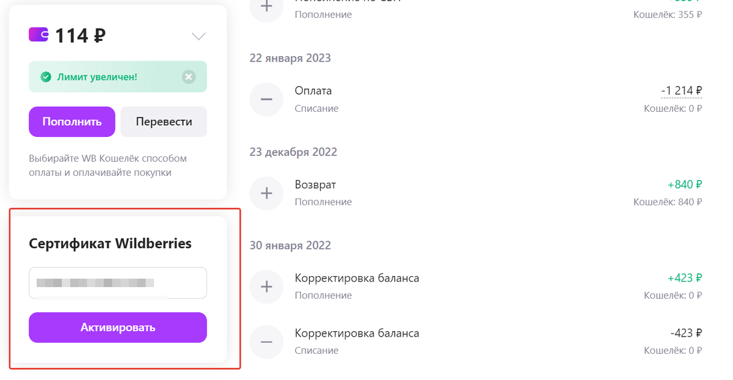Dismiss the 'Лимит увеличен!' notification
733x380 pixels.
(189, 77)
